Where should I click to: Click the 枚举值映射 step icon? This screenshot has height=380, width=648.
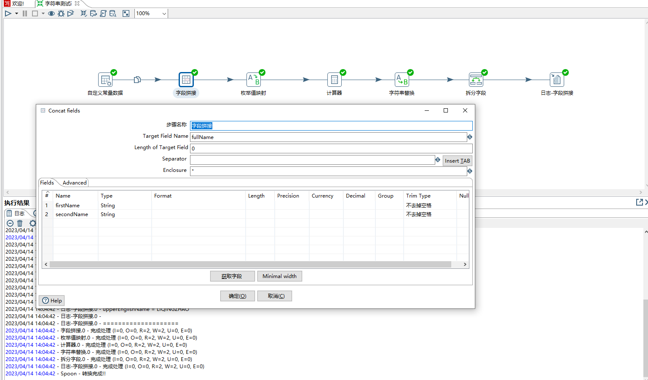tap(253, 80)
